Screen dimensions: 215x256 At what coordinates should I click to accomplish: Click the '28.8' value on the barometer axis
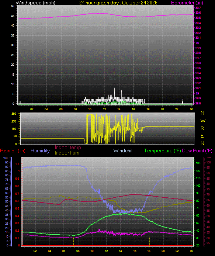198,103
